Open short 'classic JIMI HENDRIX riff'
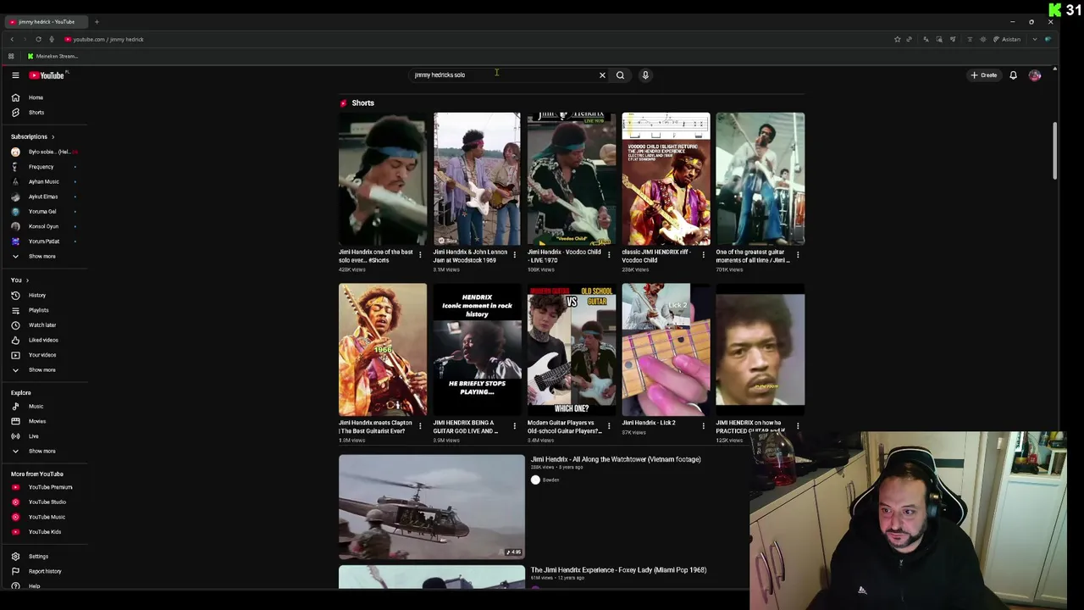The height and width of the screenshot is (610, 1084). point(666,179)
